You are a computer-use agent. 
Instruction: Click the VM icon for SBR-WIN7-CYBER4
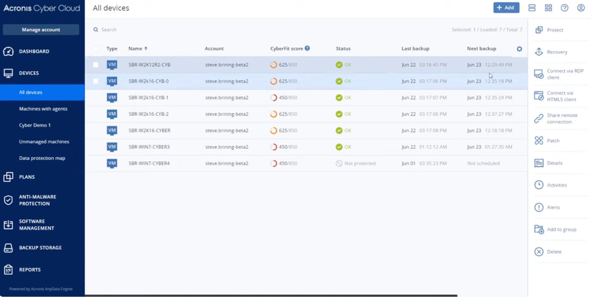tap(112, 163)
